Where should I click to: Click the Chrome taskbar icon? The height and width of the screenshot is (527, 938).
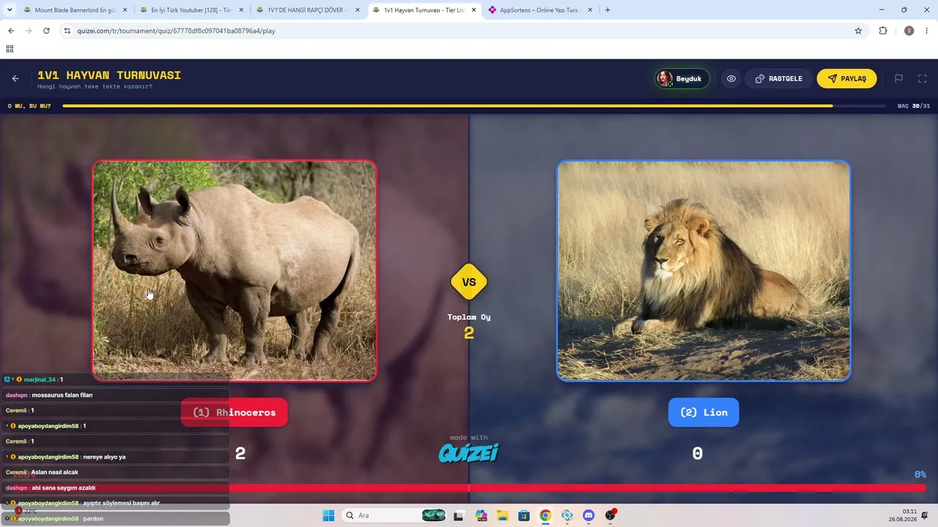[545, 515]
